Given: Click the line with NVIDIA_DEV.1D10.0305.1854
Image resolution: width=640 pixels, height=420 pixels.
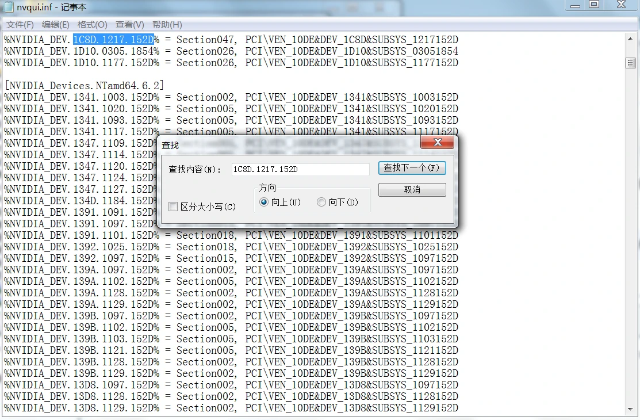Looking at the screenshot, I should point(231,51).
